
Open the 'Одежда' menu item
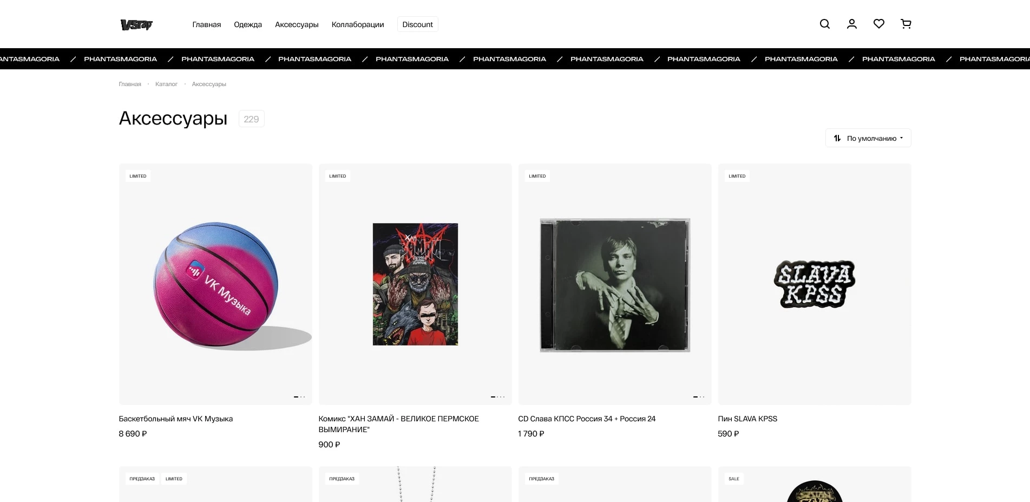pos(248,24)
